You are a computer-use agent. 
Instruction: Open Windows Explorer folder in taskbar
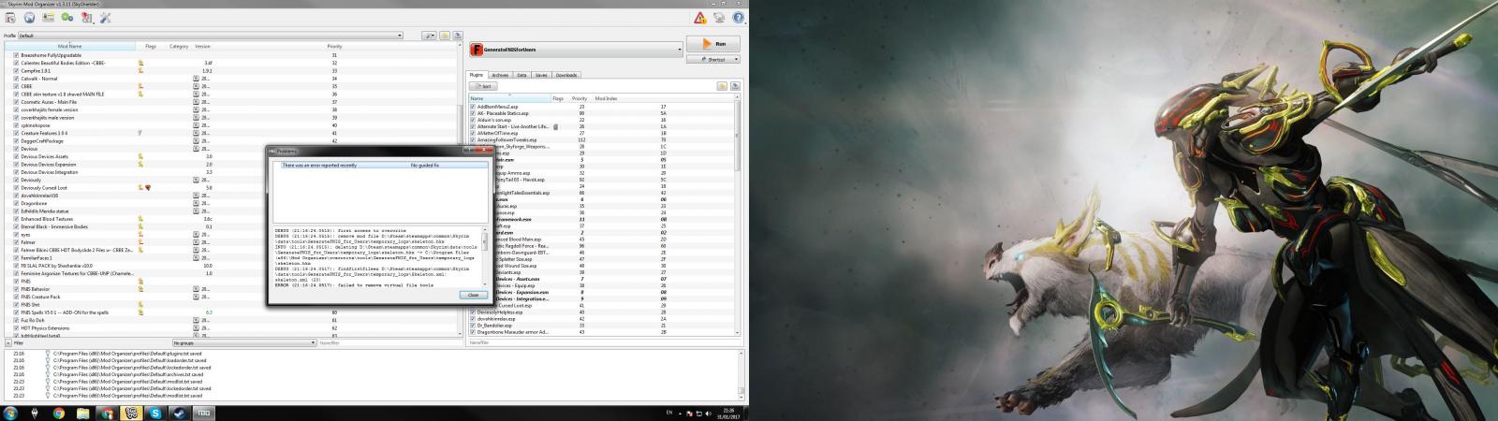pyautogui.click(x=82, y=412)
